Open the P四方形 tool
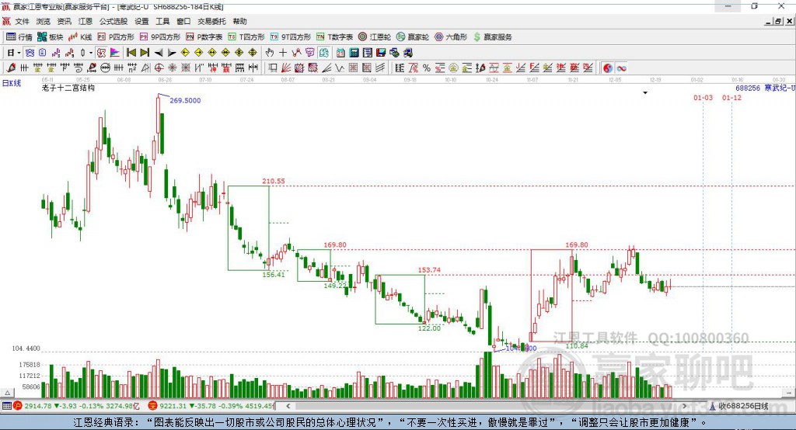Screen dimensions: 796x430 [x=116, y=37]
